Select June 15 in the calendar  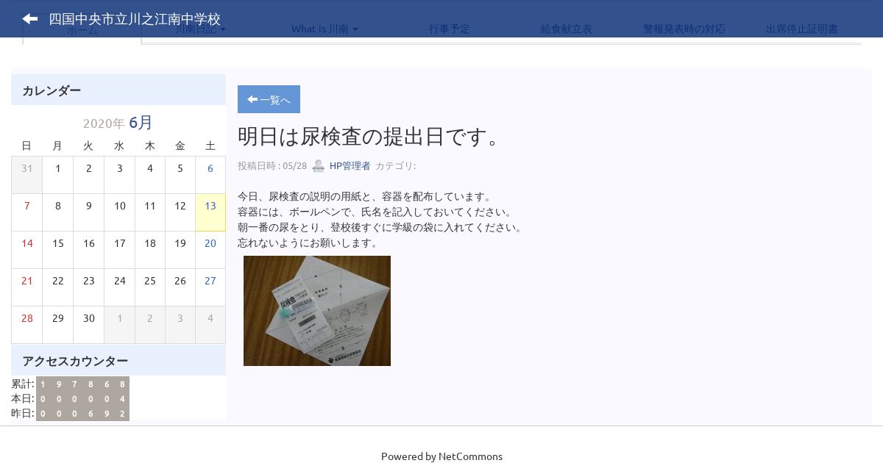coord(57,250)
